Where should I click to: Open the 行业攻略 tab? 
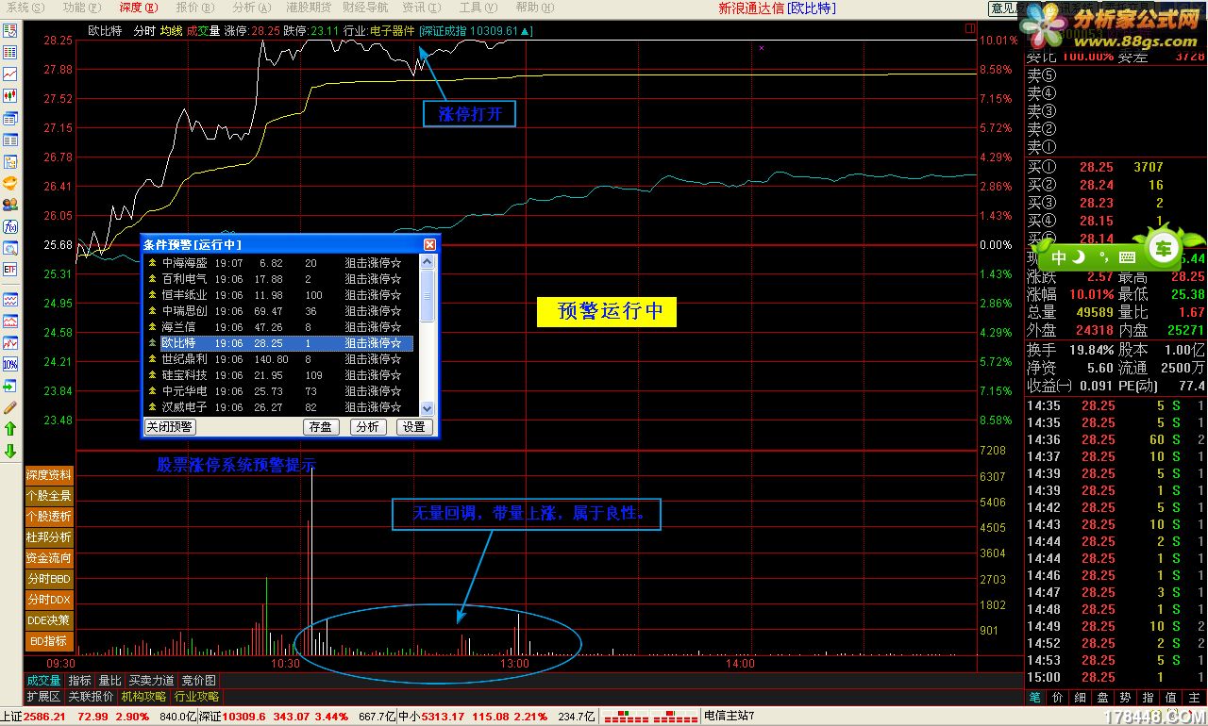pos(196,697)
